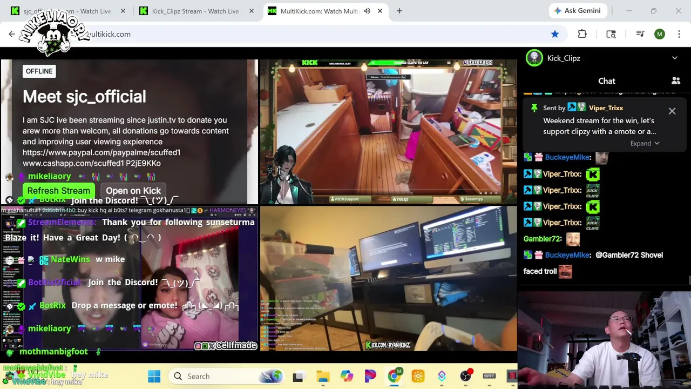The height and width of the screenshot is (389, 691).
Task: Click NateWins username in overlay chat
Action: (x=70, y=259)
